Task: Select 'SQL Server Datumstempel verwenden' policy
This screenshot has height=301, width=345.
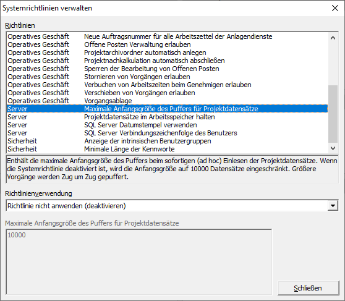Action: click(x=167, y=125)
